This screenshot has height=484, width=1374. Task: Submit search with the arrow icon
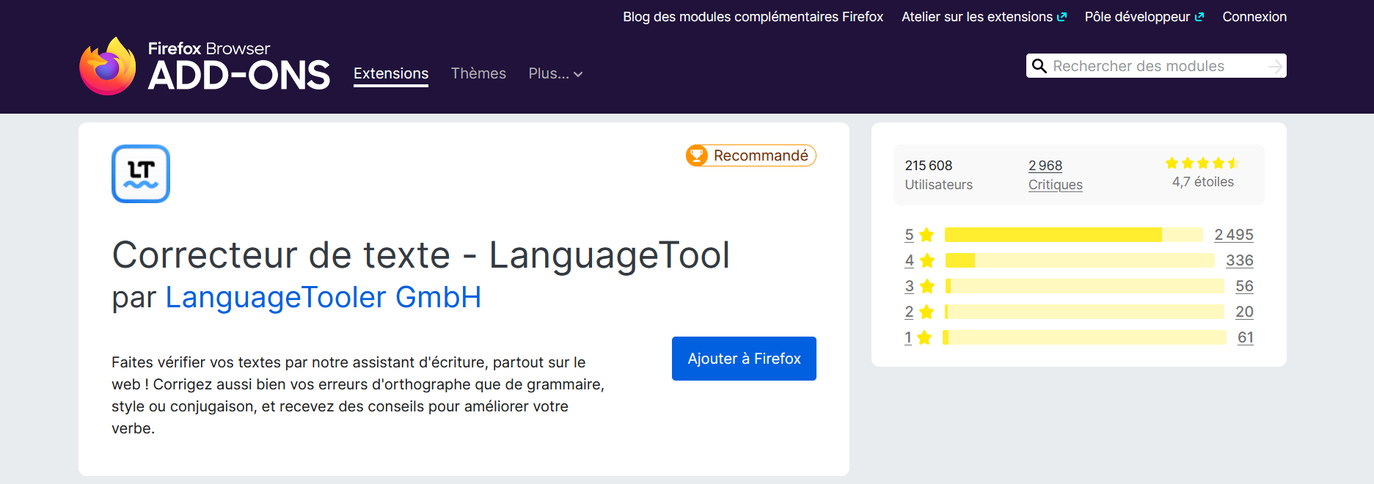coord(1276,66)
